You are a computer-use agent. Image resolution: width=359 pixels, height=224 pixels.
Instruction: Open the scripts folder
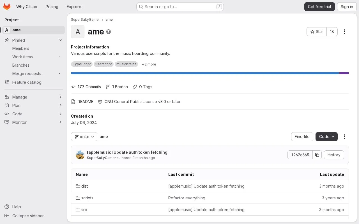[x=87, y=198]
